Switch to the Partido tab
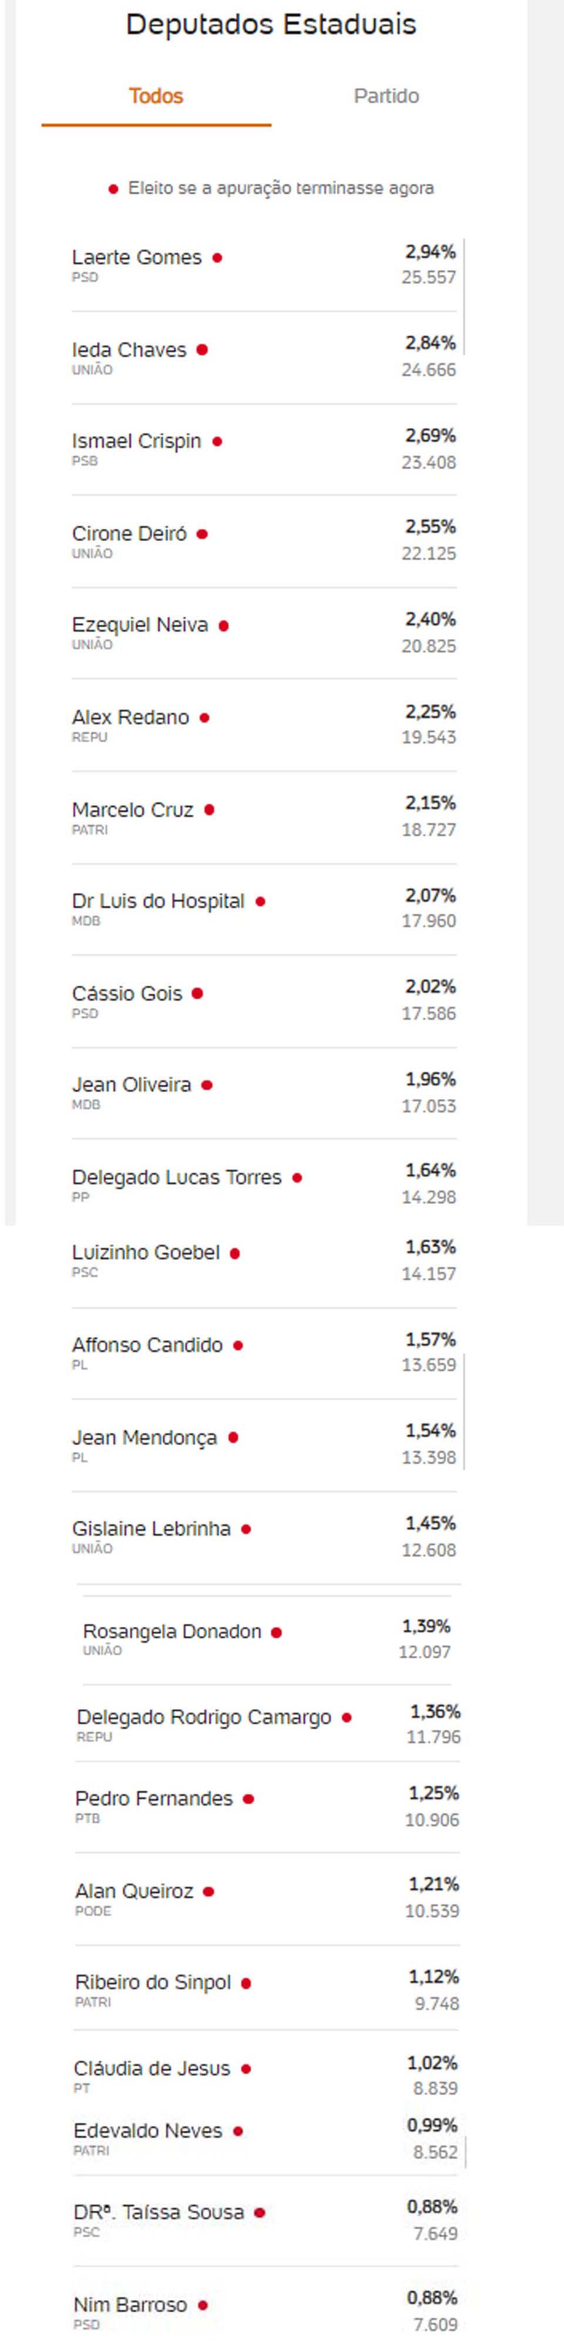Viewport: 564px width, 2350px height. click(386, 97)
